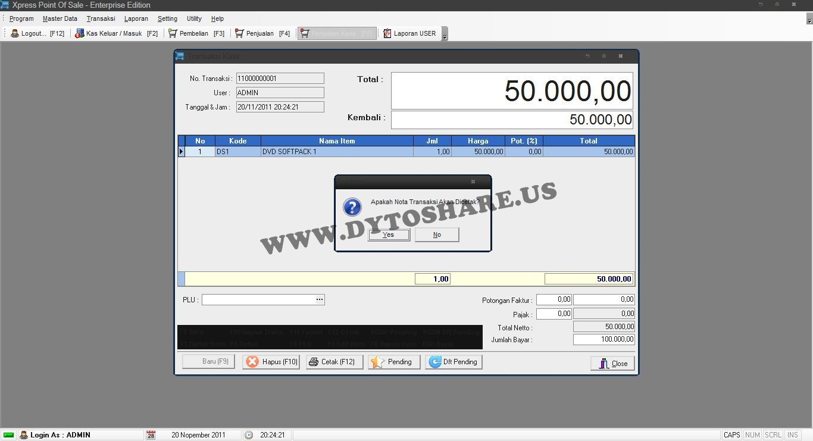This screenshot has height=441, width=813.
Task: Open the Help menu
Action: [x=217, y=18]
